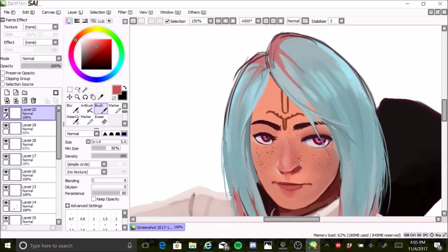Select the Magic Wand tool
This screenshot has height=252, width=448.
(x=85, y=90)
